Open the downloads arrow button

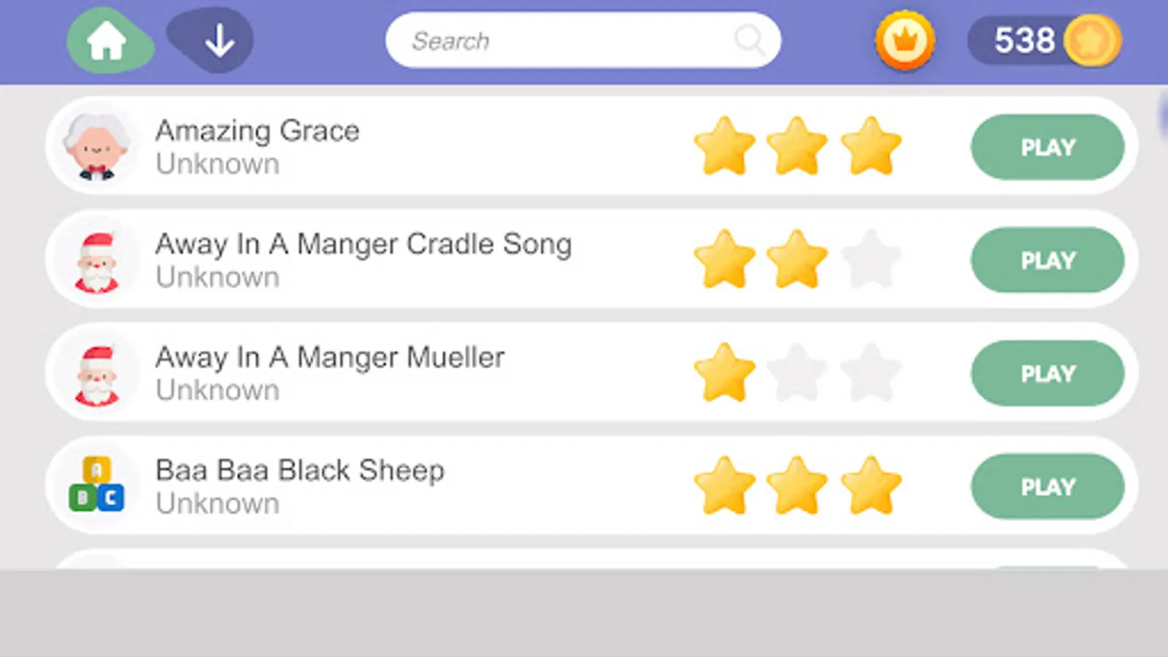click(218, 41)
